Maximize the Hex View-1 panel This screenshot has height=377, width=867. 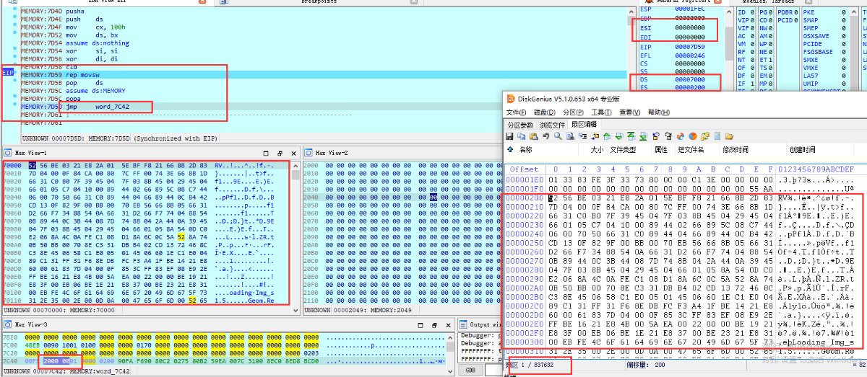click(x=265, y=154)
